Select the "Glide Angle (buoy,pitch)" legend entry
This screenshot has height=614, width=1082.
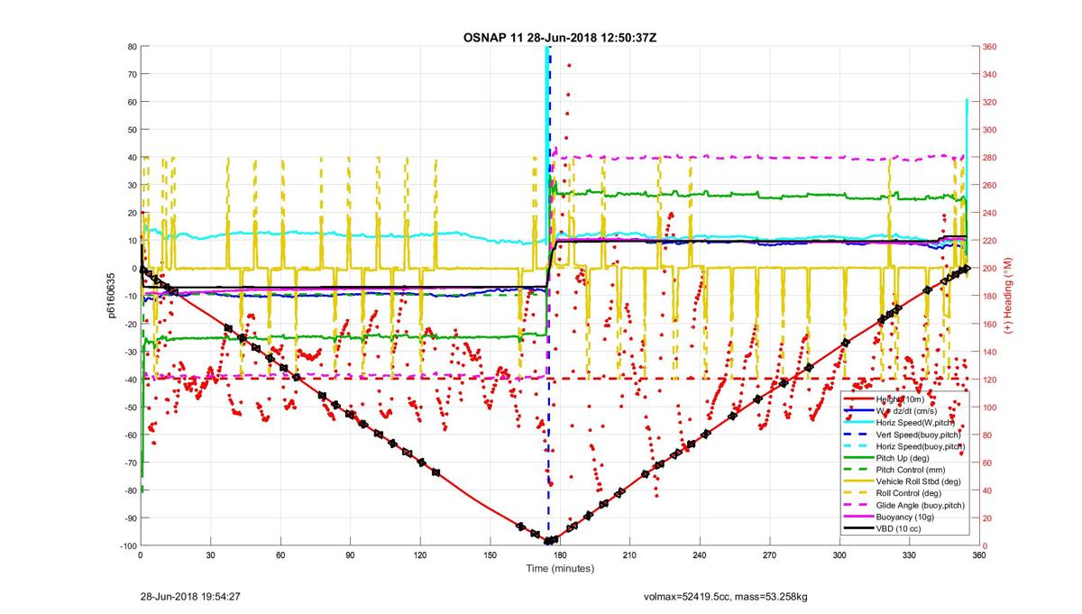point(921,506)
